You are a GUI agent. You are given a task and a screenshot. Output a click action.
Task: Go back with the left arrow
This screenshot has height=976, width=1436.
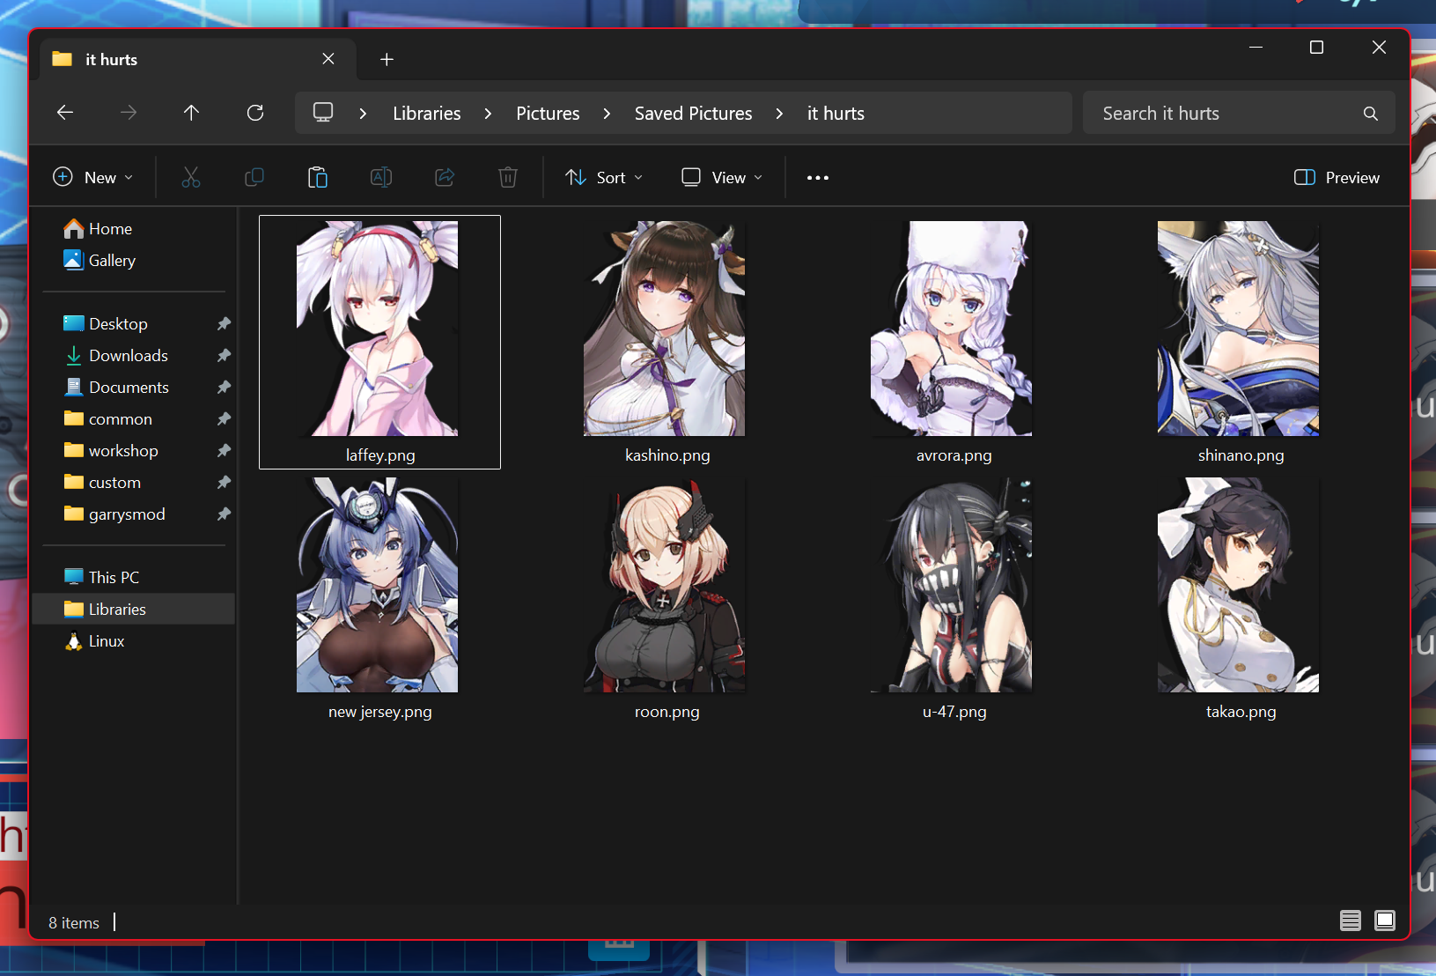[65, 113]
